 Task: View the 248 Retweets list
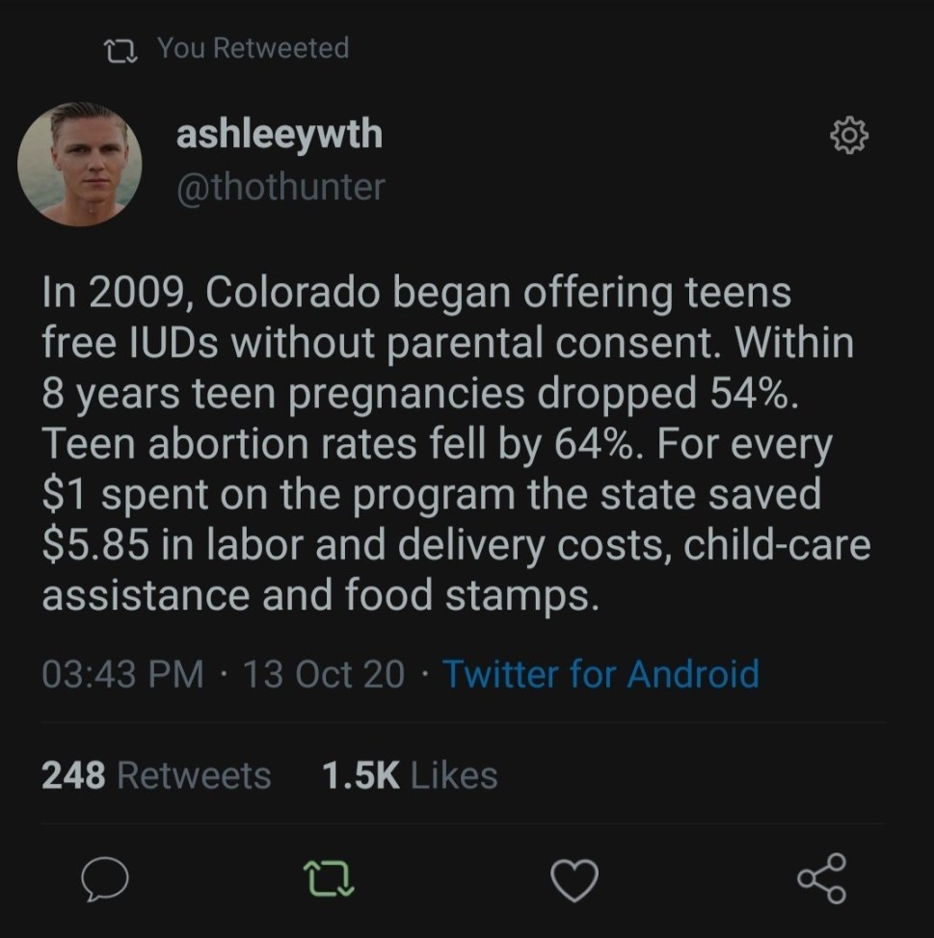click(x=156, y=774)
